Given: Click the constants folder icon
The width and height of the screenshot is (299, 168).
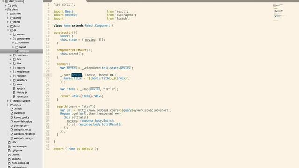Looking at the screenshot, I should tap(14, 55).
